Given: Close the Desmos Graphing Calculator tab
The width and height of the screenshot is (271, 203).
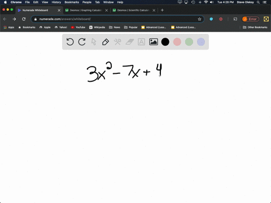Looking at the screenshot, I should [107, 10].
